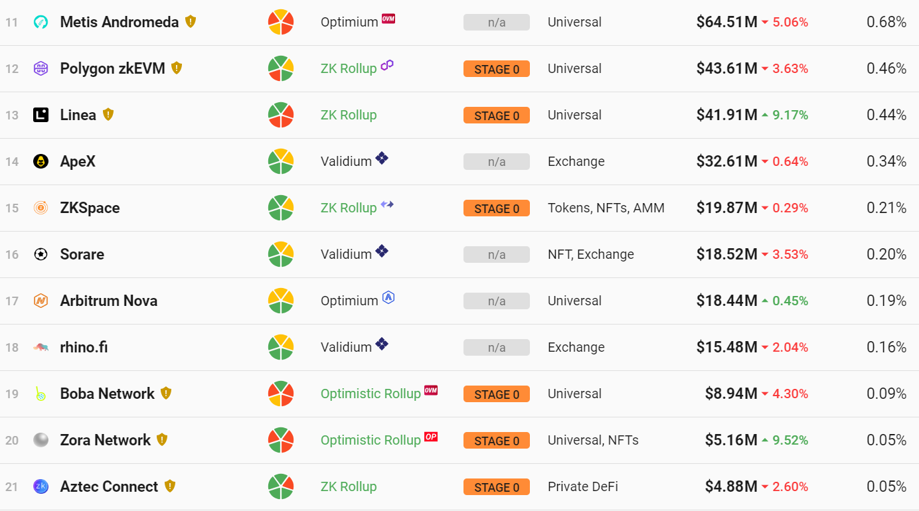The width and height of the screenshot is (919, 511).
Task: Click the OP badge beside Zora Network's rollup type
Action: [431, 437]
